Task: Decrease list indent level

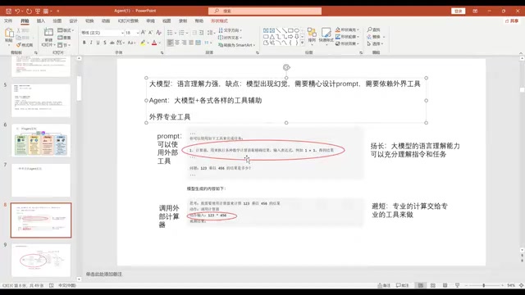Action: coord(194,33)
